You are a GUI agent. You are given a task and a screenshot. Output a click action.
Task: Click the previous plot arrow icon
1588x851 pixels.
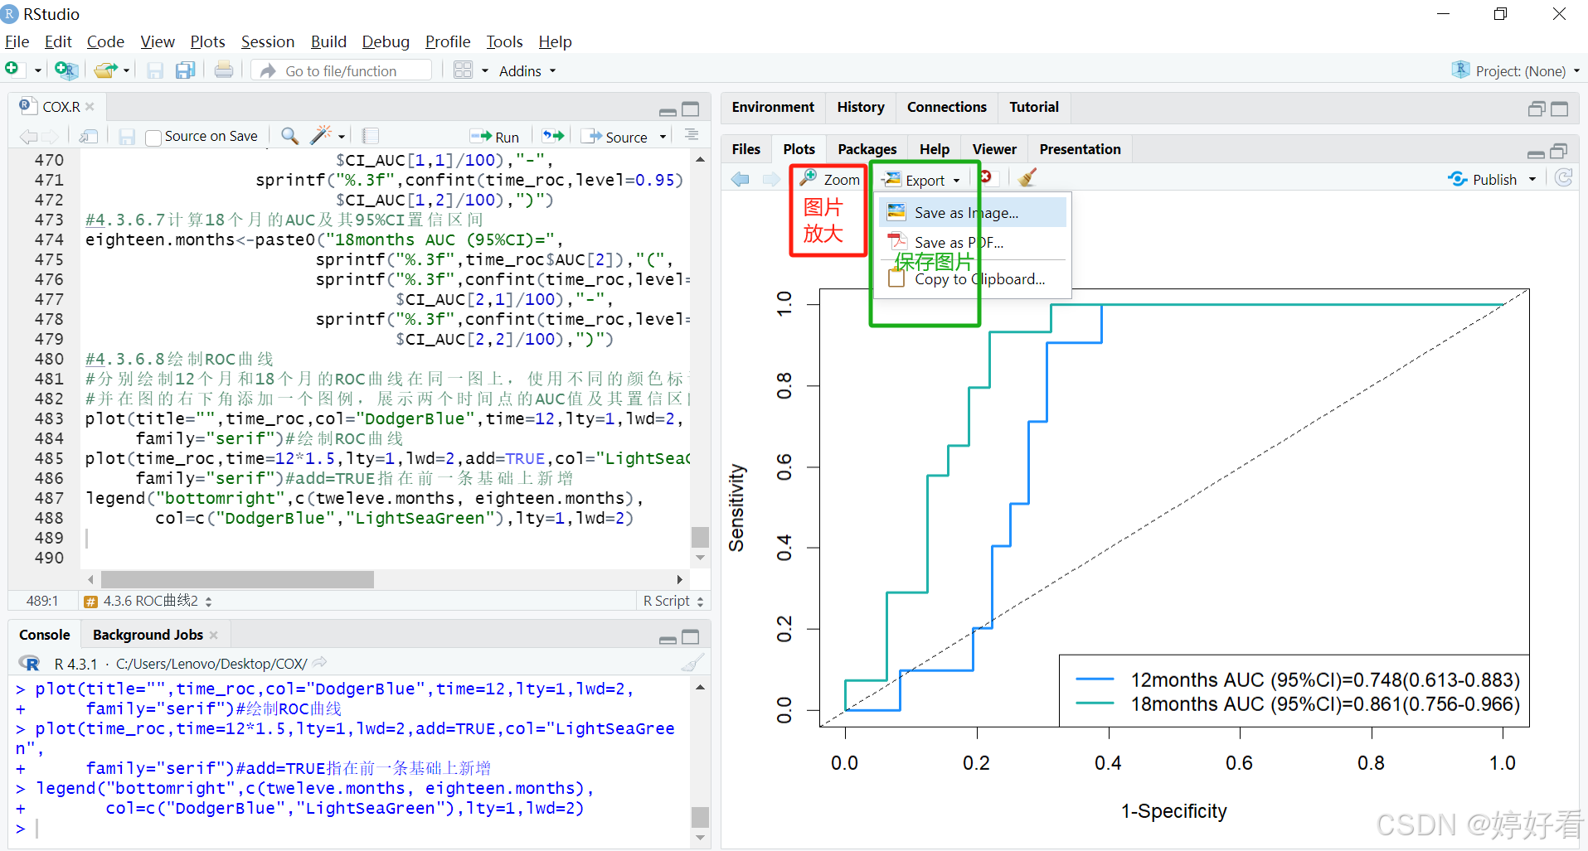(740, 179)
